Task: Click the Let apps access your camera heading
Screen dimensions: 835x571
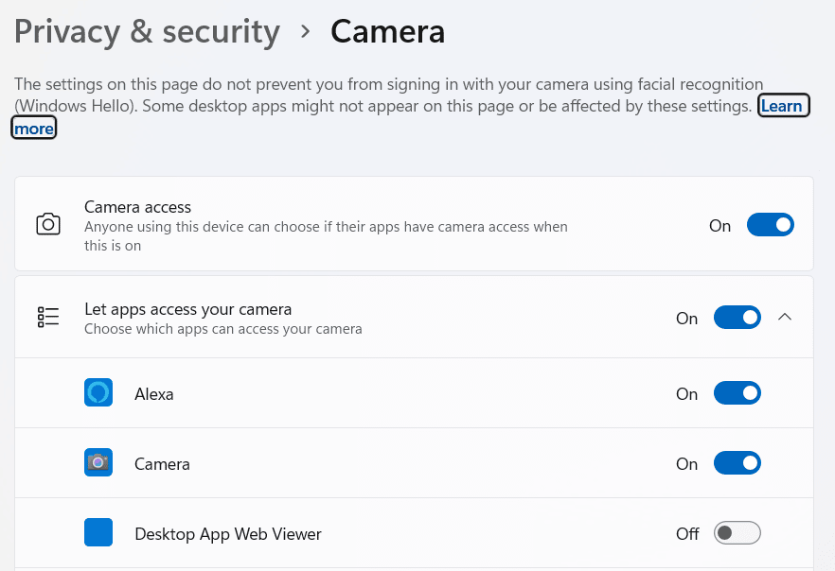Action: pos(188,309)
